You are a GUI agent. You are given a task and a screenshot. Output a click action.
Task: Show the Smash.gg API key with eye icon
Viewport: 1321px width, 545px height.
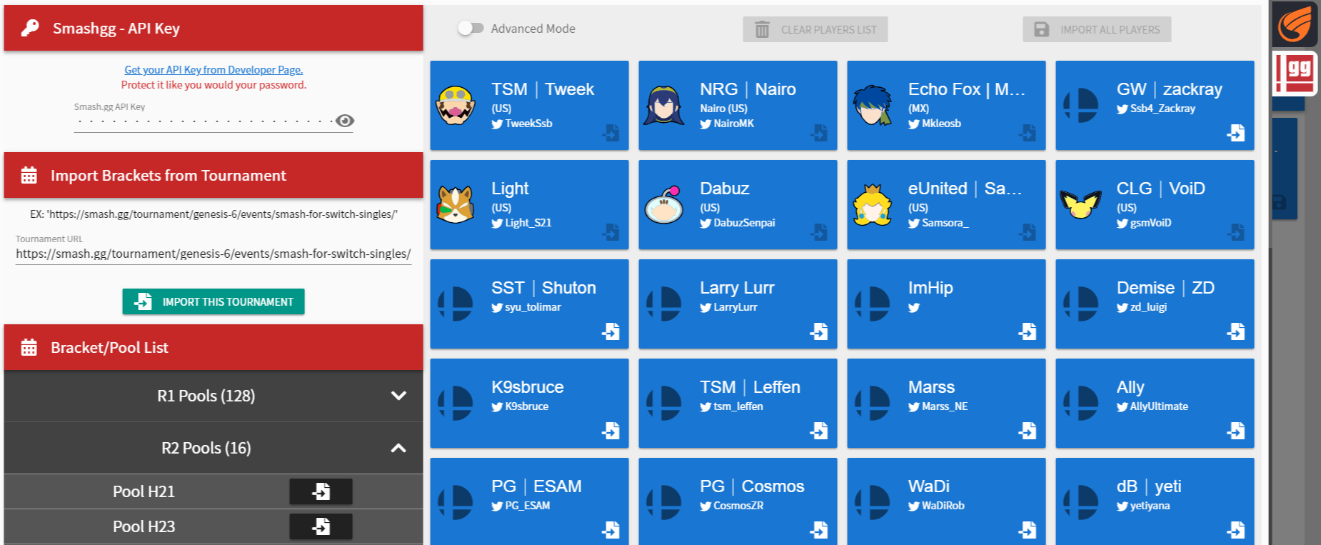click(345, 121)
